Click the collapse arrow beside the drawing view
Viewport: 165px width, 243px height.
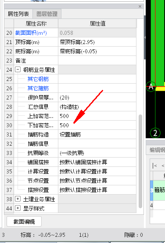145,37
